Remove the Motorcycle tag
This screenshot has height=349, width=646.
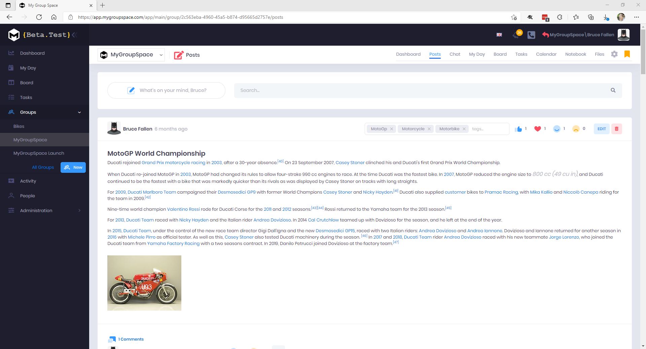[429, 129]
